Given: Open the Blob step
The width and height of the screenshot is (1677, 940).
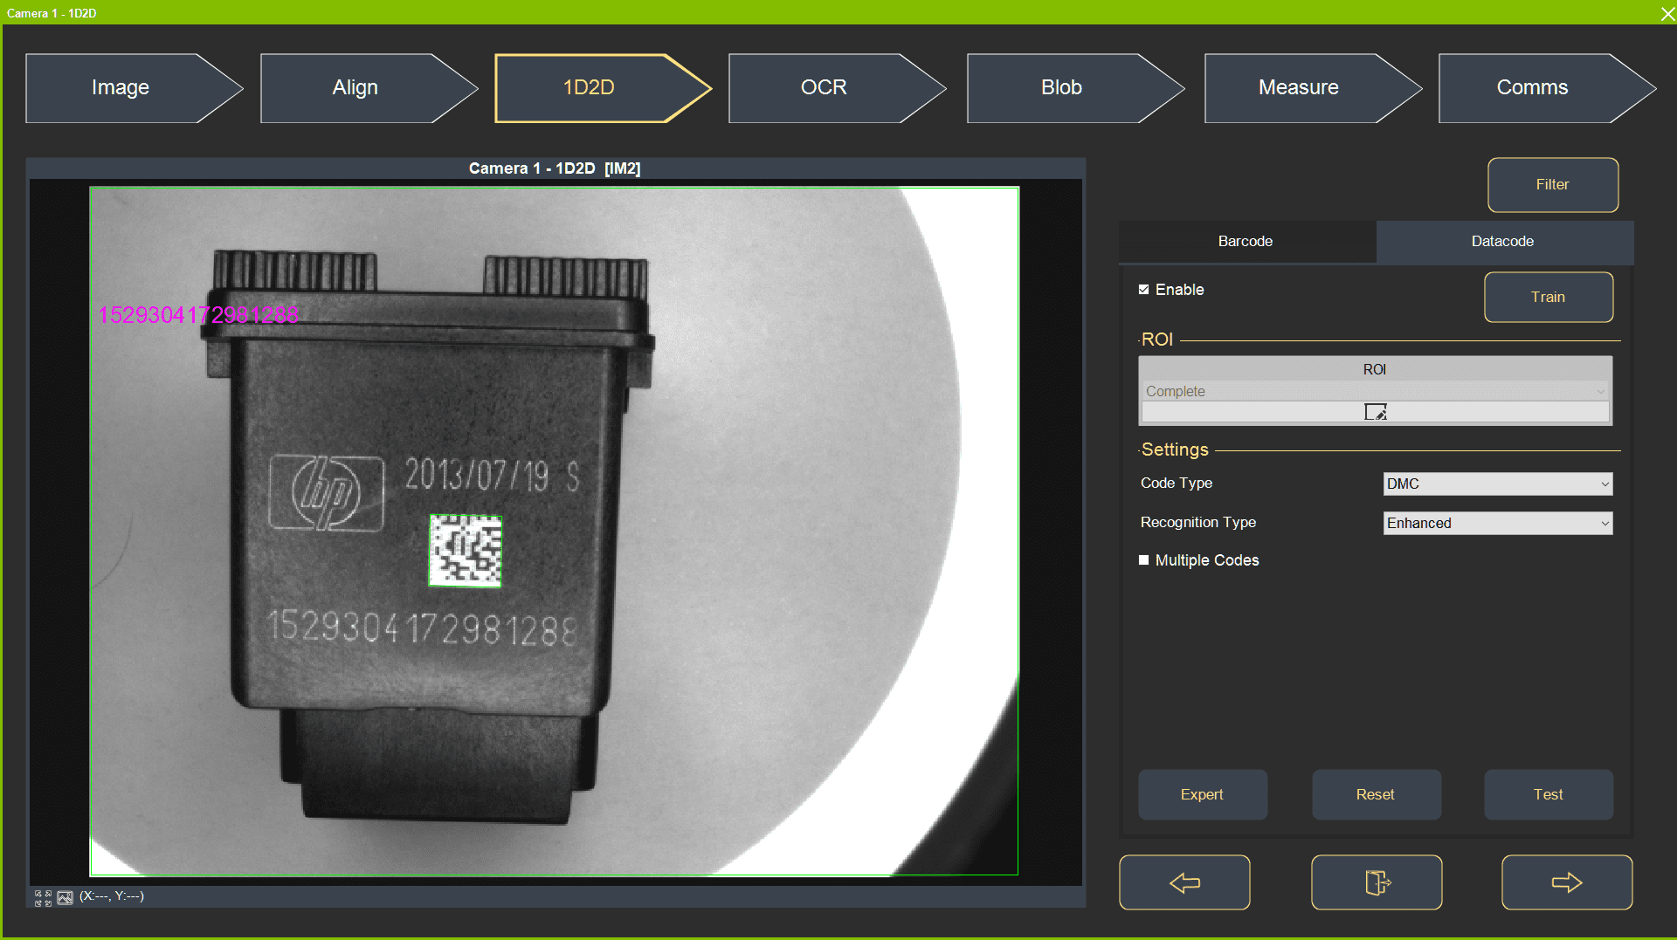Looking at the screenshot, I should pos(1075,88).
